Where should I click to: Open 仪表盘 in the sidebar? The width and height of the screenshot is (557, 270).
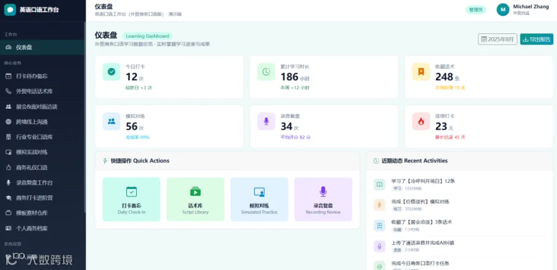click(x=42, y=47)
